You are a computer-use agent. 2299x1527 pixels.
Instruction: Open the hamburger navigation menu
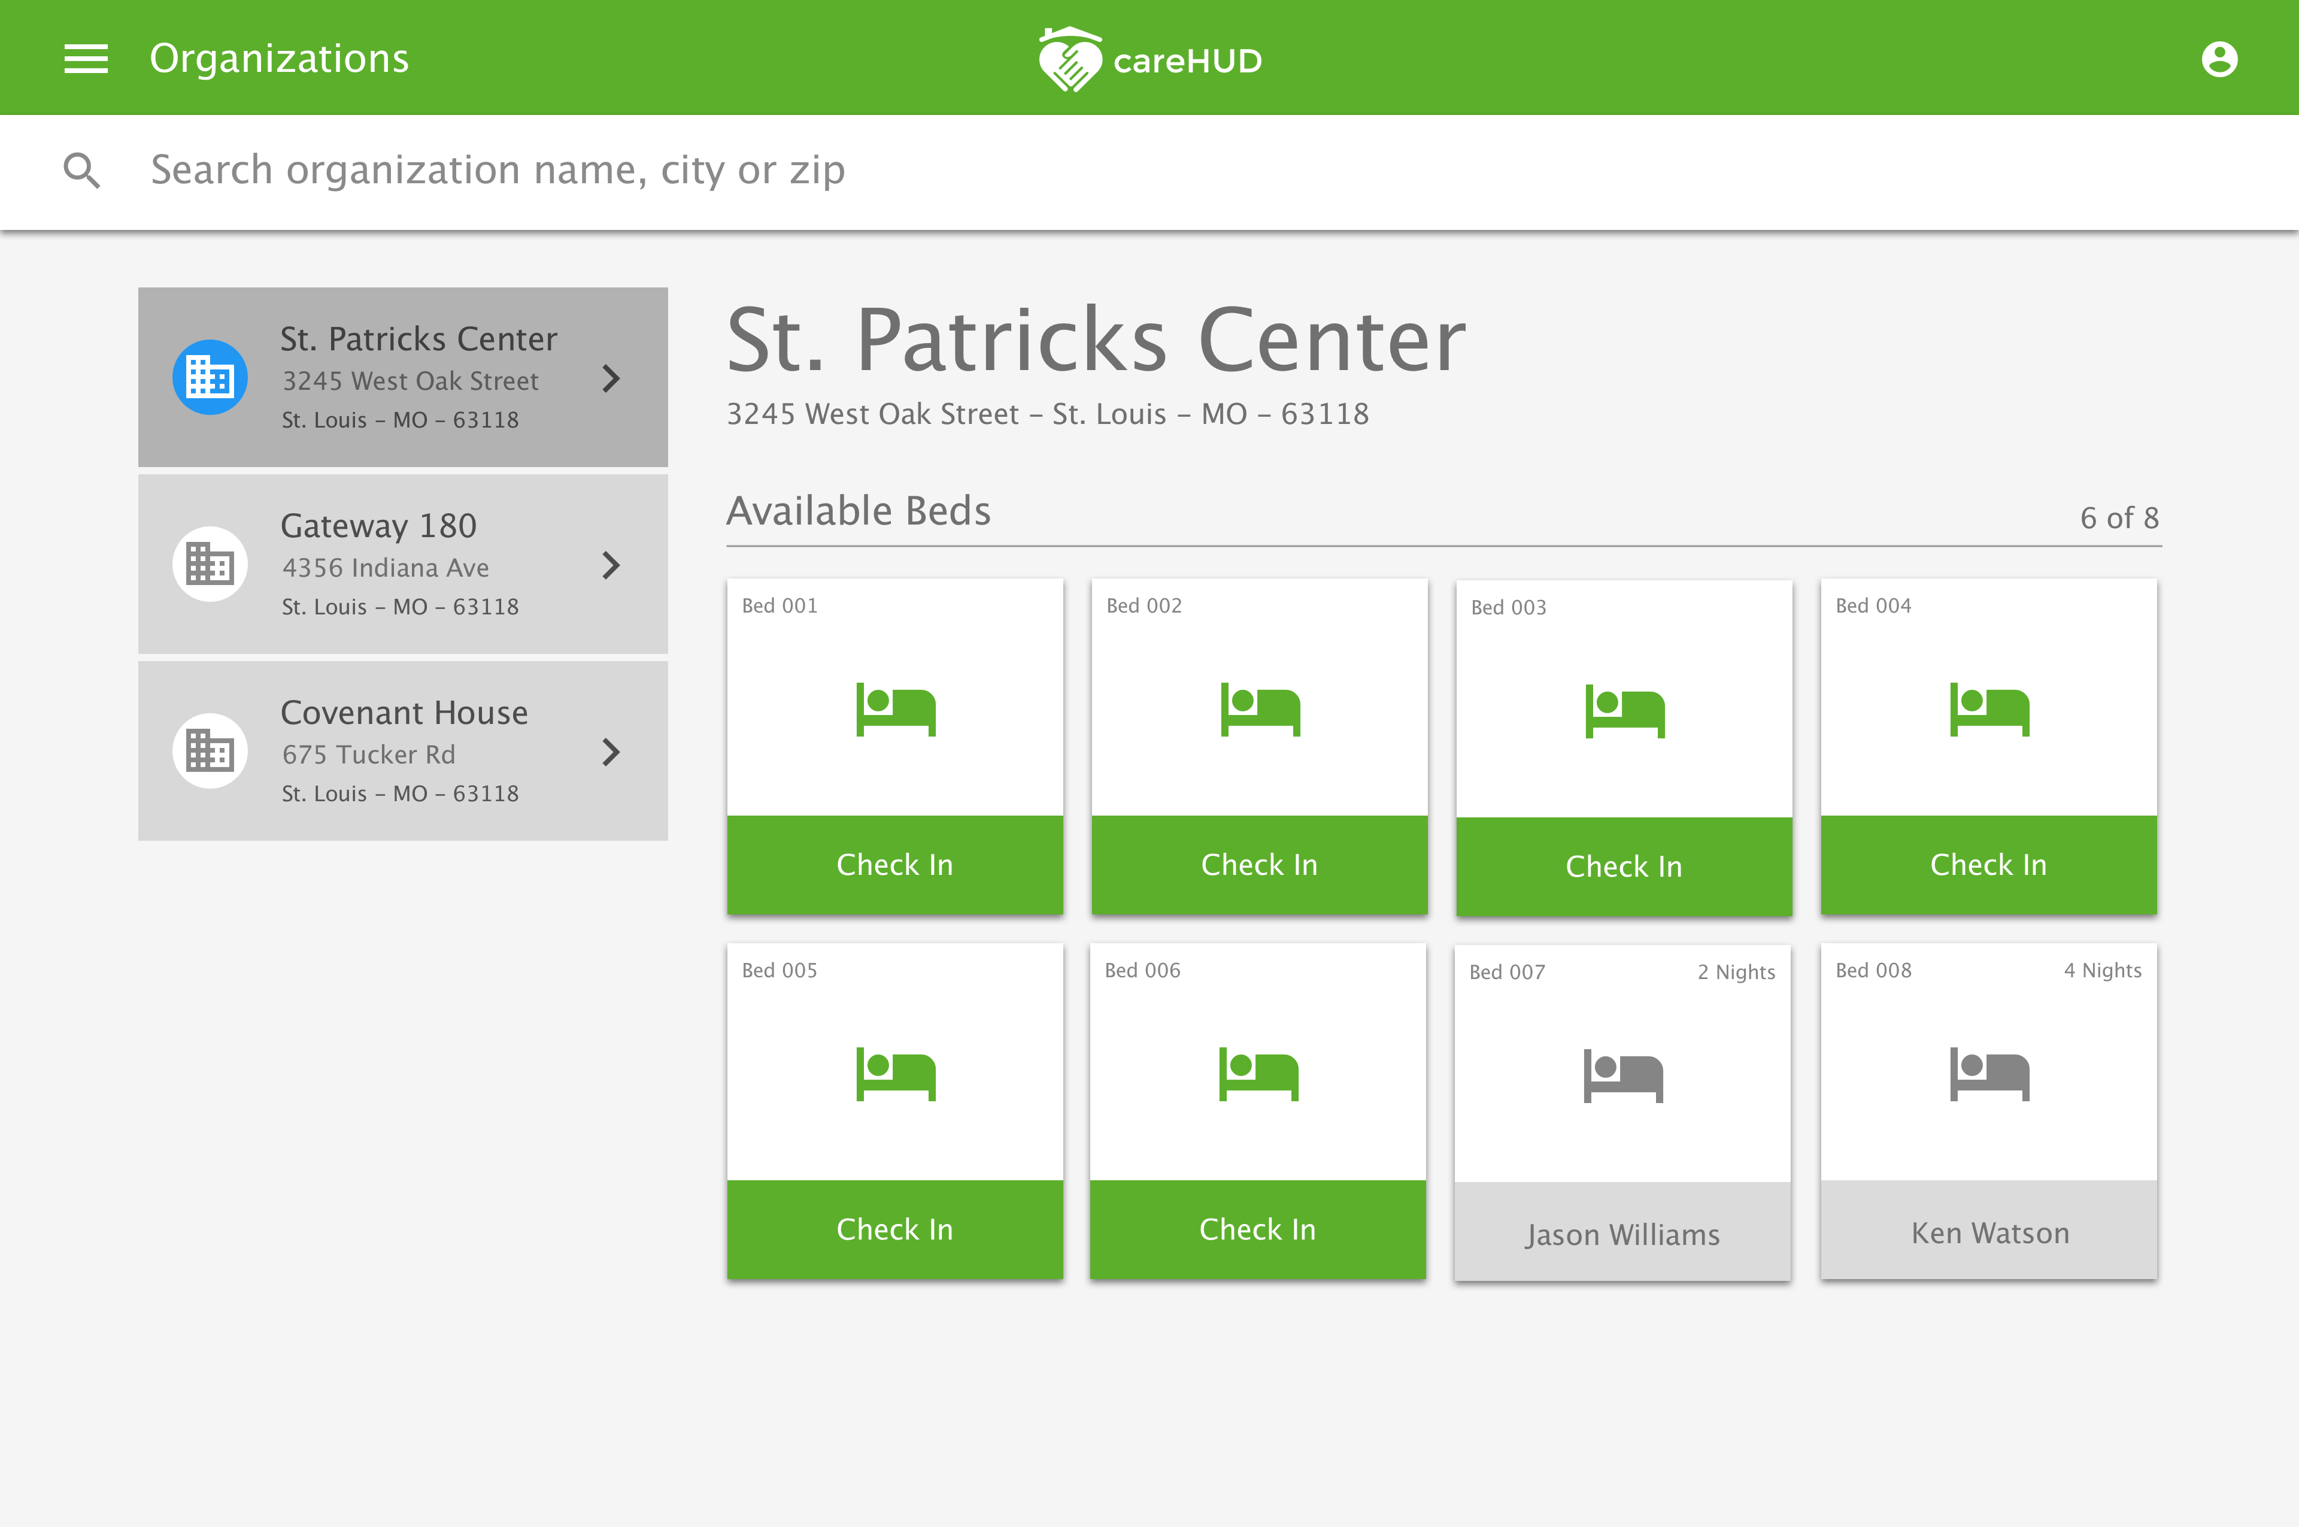(x=86, y=59)
